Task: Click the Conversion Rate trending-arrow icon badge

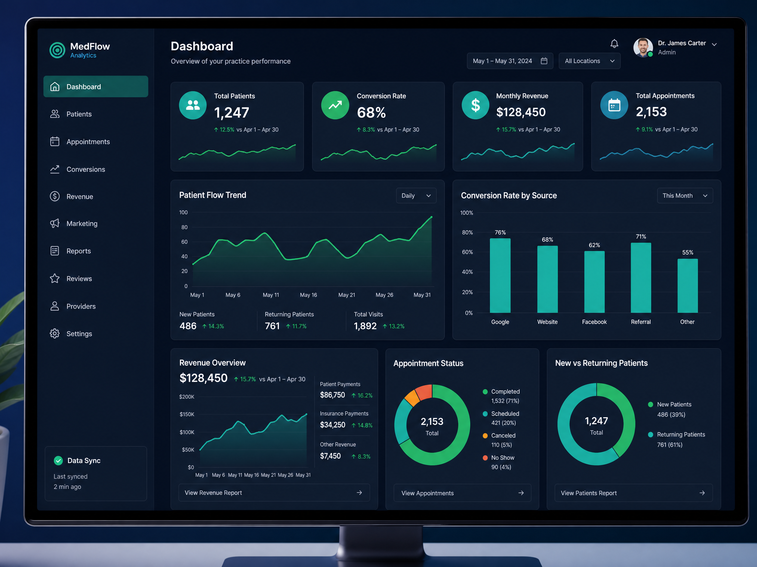Action: coord(335,105)
